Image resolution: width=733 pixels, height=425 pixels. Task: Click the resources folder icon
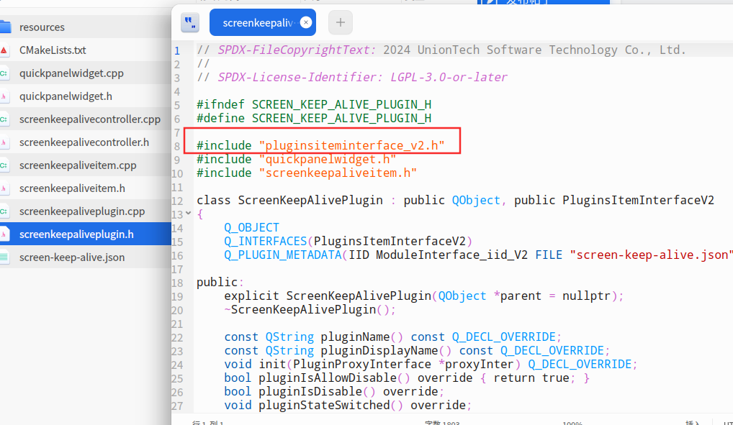point(5,27)
